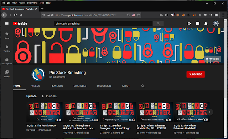
Task: Open the page actions three-dot menu
Action: 124,15
